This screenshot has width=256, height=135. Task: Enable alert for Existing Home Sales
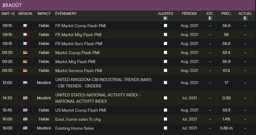[x=166, y=128]
